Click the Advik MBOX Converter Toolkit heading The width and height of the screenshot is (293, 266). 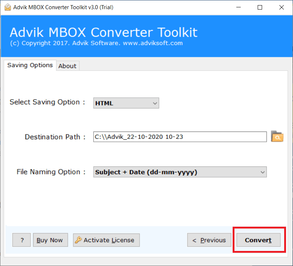click(x=103, y=32)
